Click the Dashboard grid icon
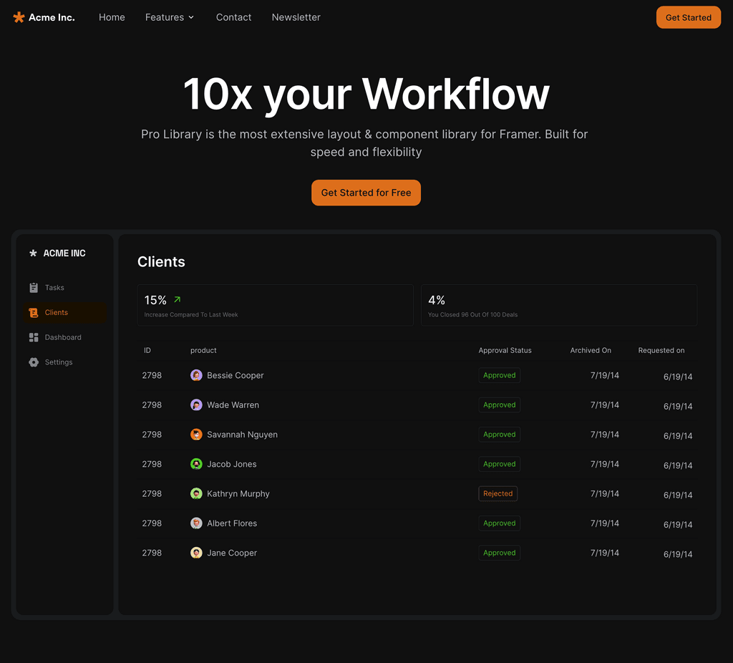This screenshot has width=733, height=663. [x=33, y=337]
